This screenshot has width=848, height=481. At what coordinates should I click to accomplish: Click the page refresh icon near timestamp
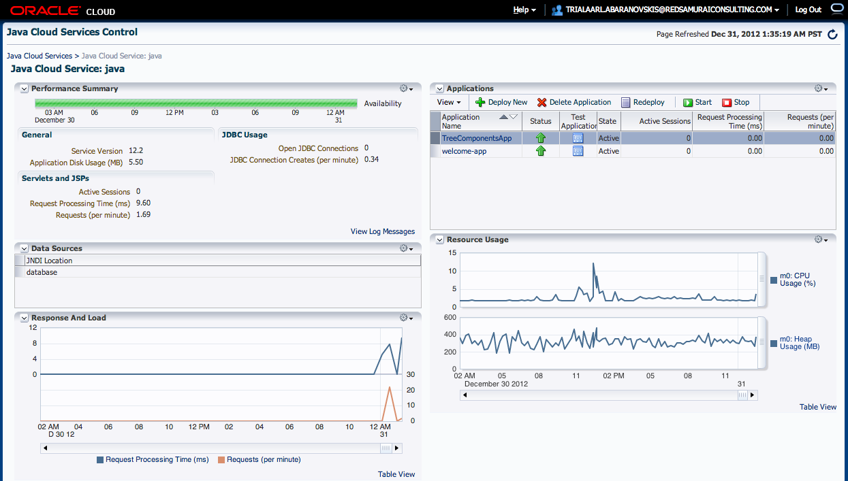(x=832, y=33)
